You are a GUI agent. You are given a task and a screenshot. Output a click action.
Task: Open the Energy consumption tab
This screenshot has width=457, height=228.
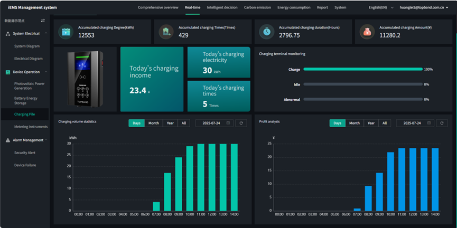coord(294,7)
